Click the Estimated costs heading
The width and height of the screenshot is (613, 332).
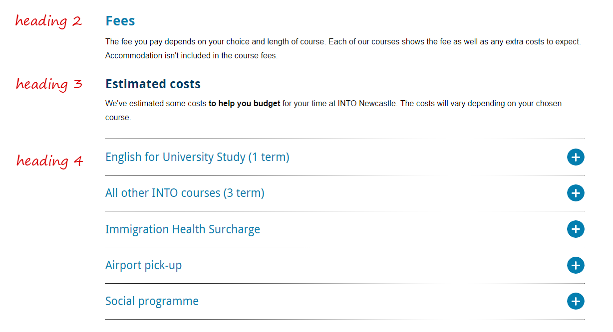coord(153,84)
